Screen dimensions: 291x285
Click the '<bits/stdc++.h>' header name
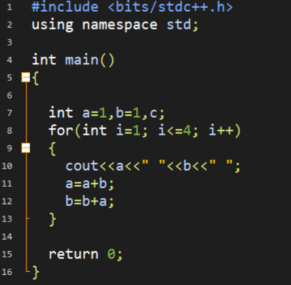pyautogui.click(x=170, y=7)
